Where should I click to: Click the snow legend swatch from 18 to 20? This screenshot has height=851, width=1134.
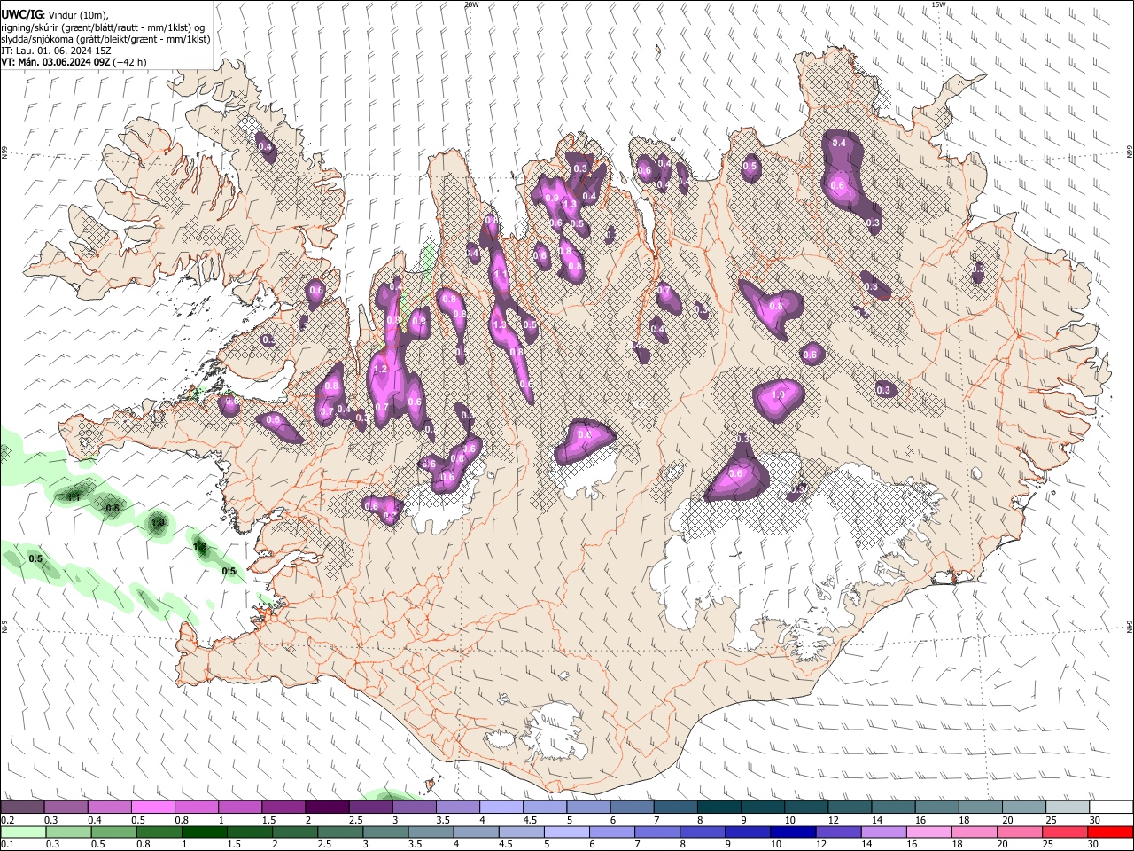[x=980, y=808]
